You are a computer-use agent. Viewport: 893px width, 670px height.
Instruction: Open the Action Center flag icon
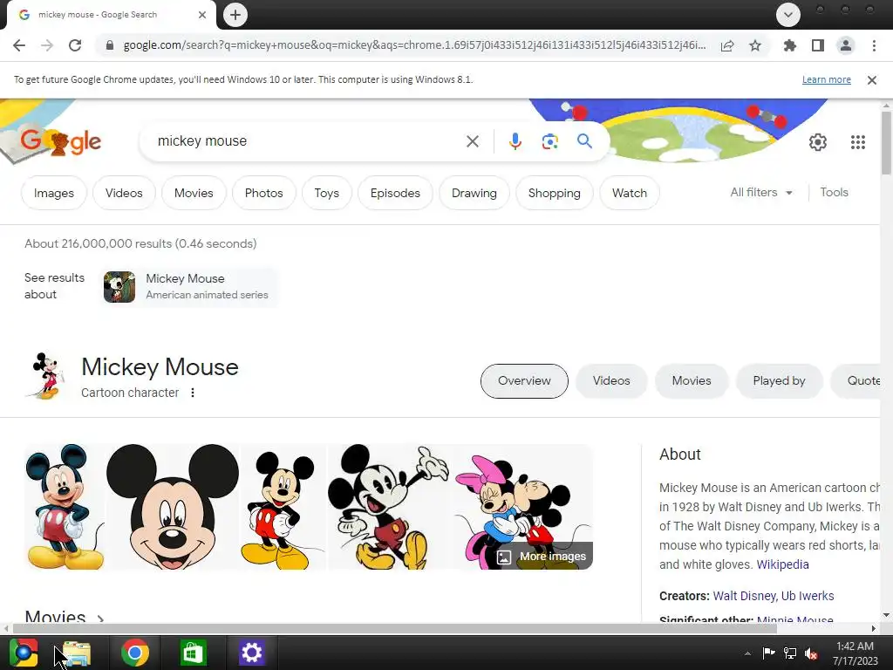[768, 653]
